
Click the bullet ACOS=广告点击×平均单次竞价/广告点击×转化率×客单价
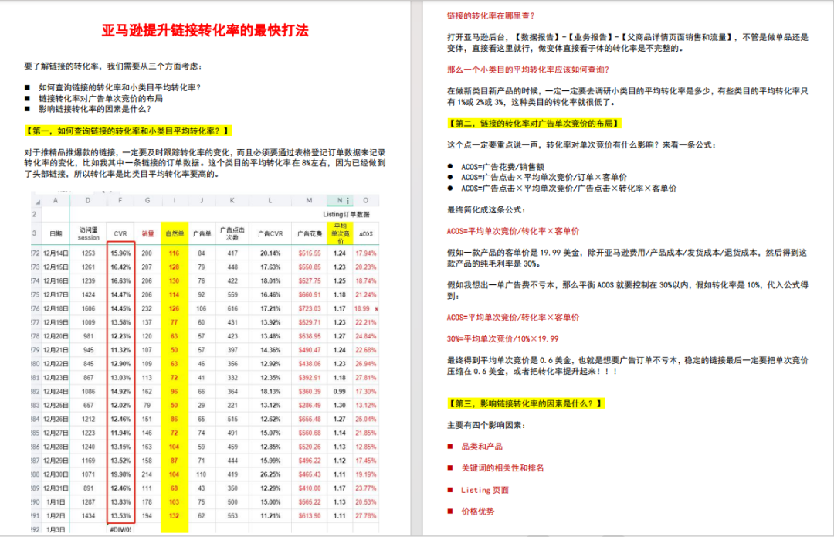(568, 189)
